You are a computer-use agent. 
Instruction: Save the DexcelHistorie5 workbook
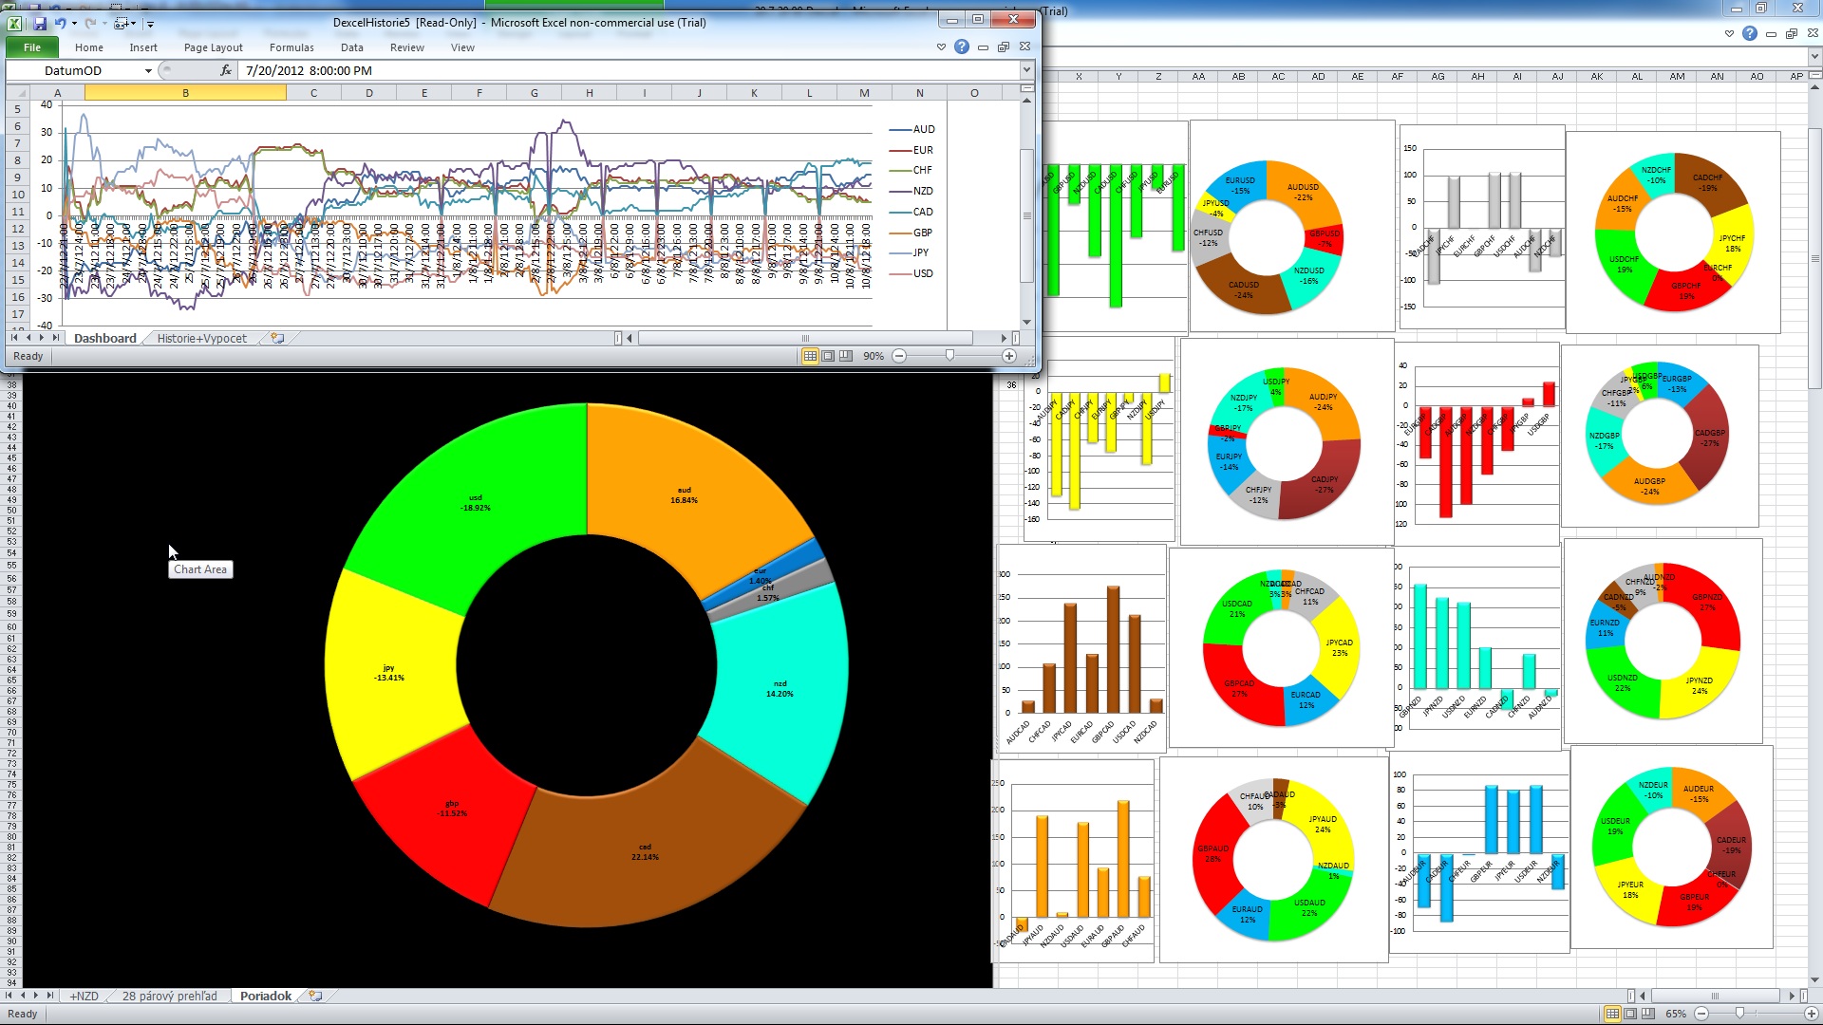39,23
